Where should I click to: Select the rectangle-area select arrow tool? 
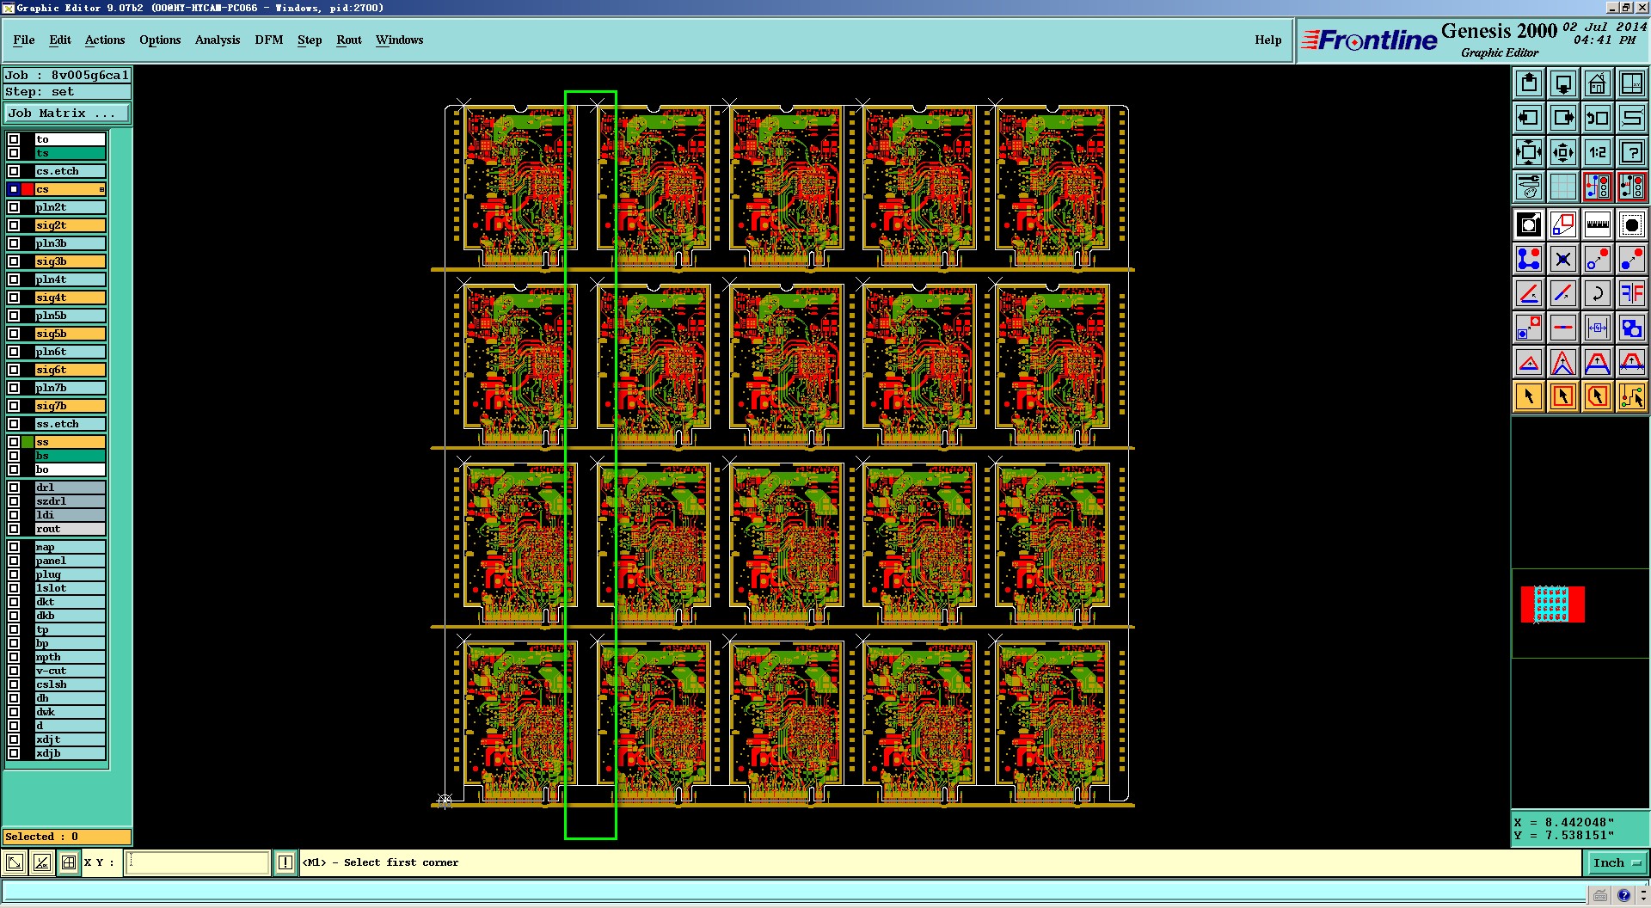(x=1563, y=396)
